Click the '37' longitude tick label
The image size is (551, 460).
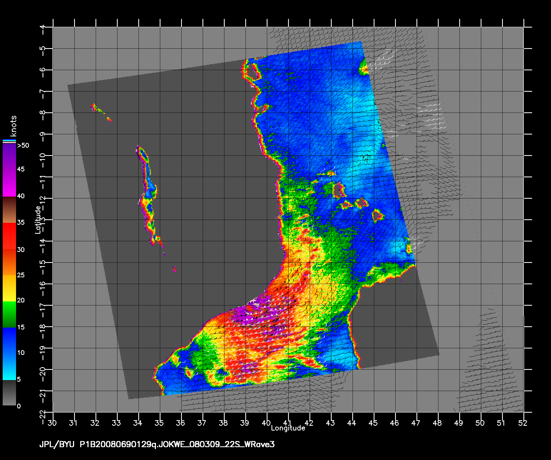(202, 423)
